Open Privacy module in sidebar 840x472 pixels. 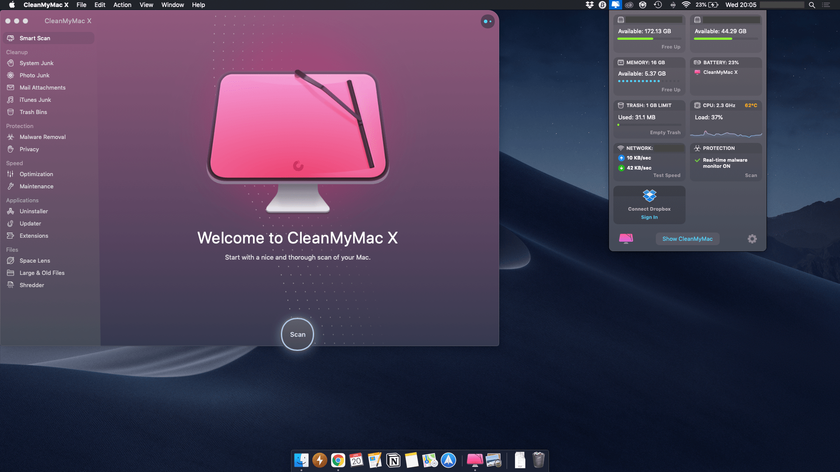[x=29, y=149]
